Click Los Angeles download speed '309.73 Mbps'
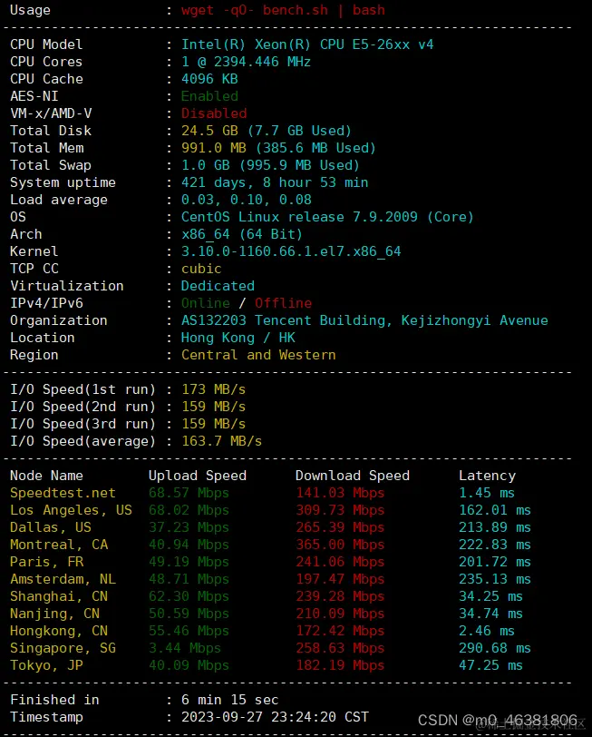 340,510
